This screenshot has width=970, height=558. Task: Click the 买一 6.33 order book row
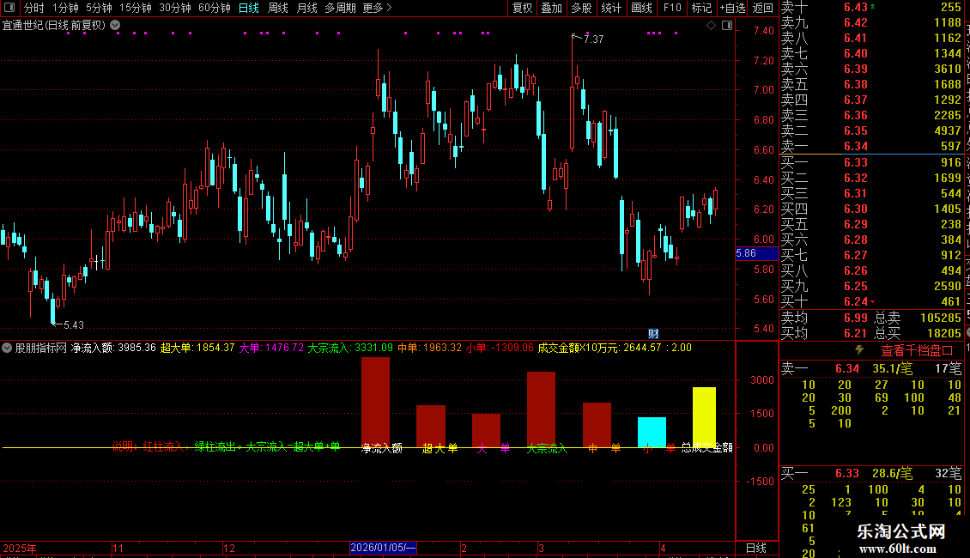[871, 162]
